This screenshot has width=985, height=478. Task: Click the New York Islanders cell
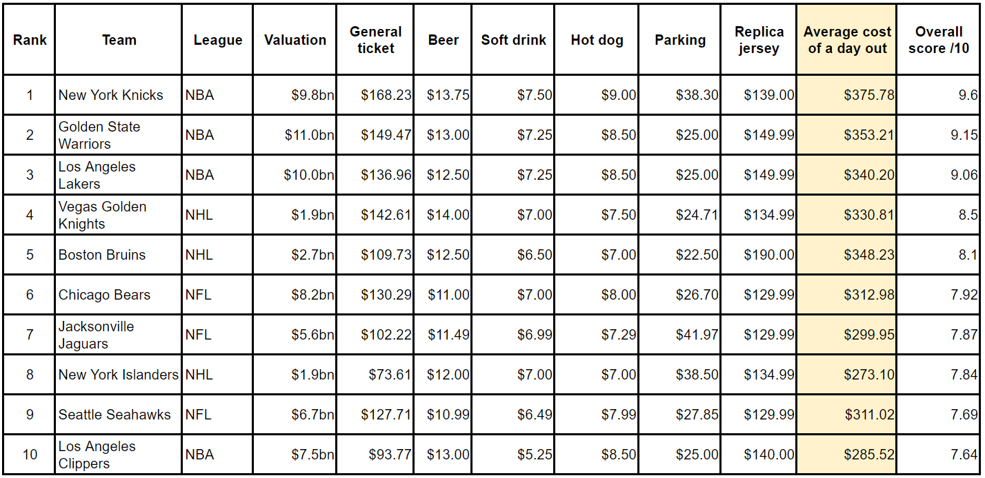(118, 375)
